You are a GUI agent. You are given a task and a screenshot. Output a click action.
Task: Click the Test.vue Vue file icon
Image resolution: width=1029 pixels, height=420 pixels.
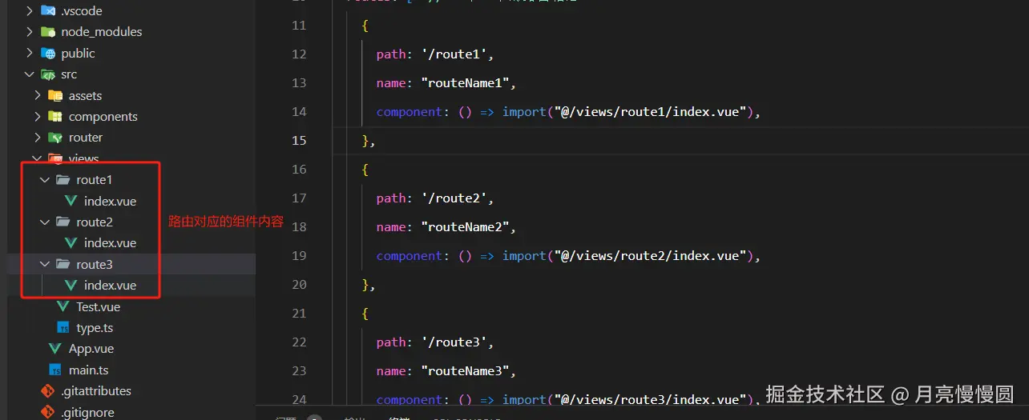tap(63, 307)
